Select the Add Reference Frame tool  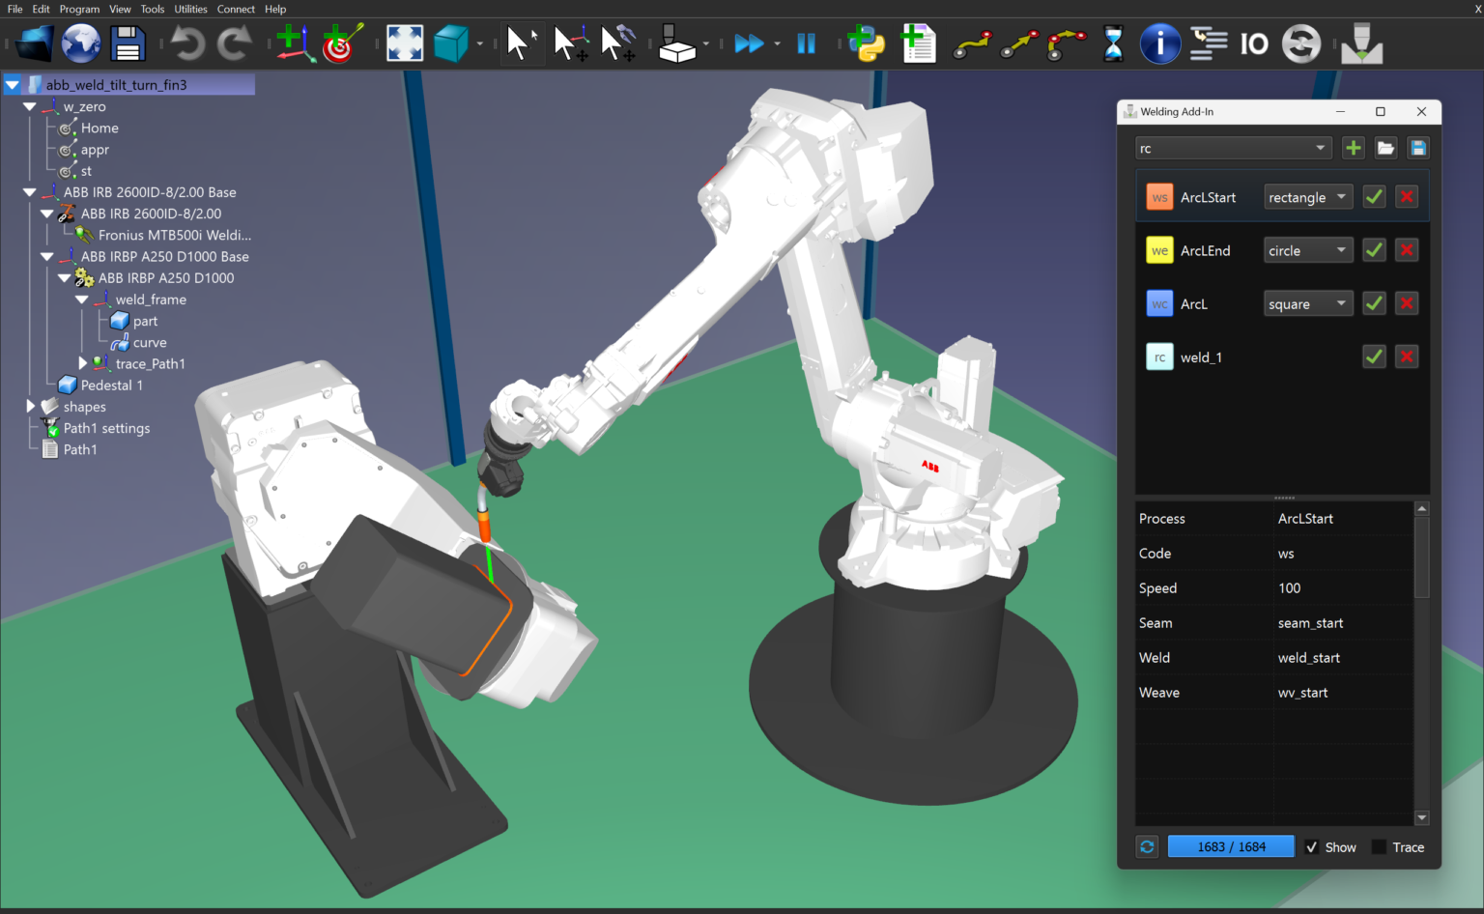coord(295,43)
